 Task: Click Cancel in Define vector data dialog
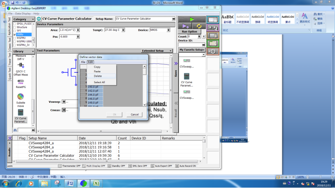(x=135, y=114)
